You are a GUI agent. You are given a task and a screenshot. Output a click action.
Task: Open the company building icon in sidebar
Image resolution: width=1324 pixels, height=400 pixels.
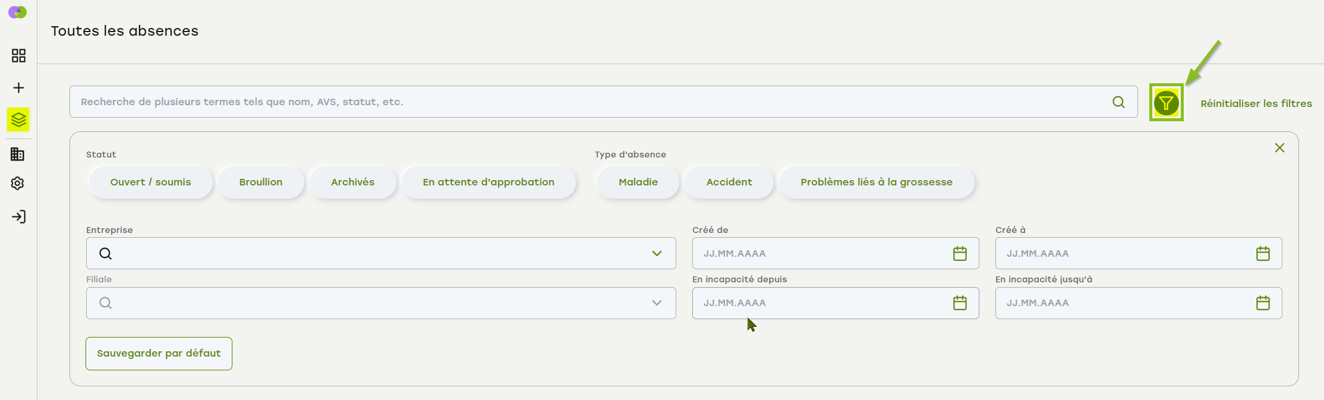click(18, 155)
